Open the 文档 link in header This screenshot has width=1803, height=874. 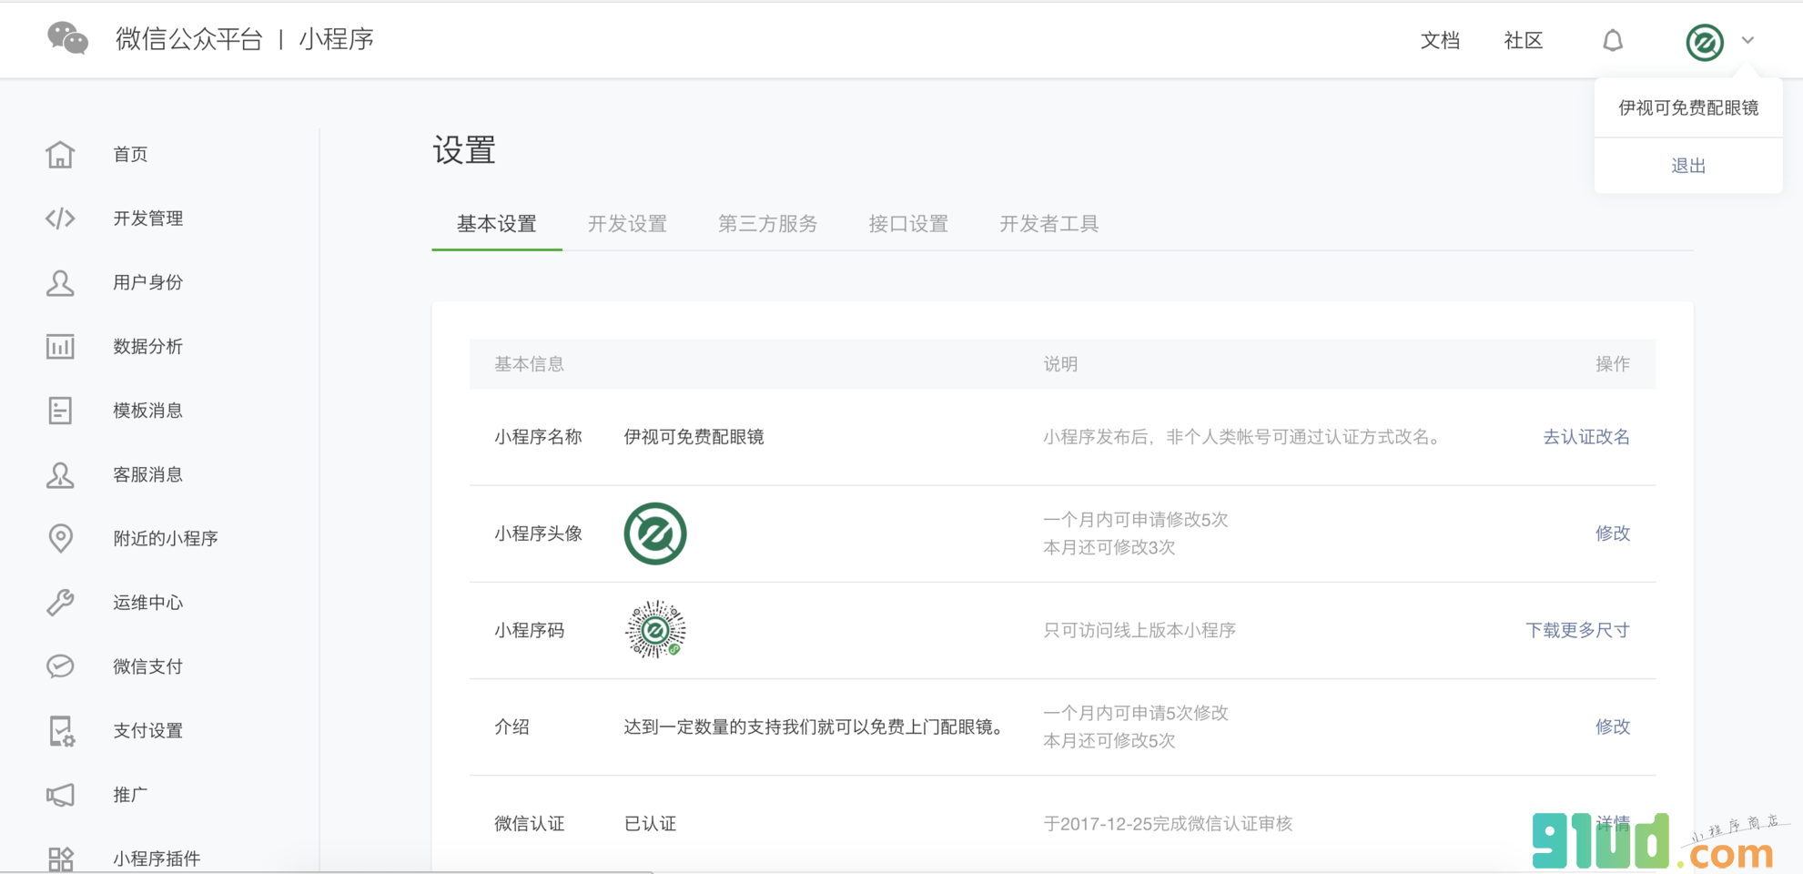tap(1440, 41)
